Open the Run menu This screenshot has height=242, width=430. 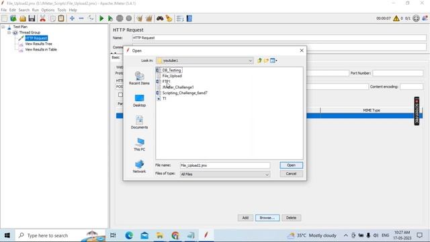point(36,10)
